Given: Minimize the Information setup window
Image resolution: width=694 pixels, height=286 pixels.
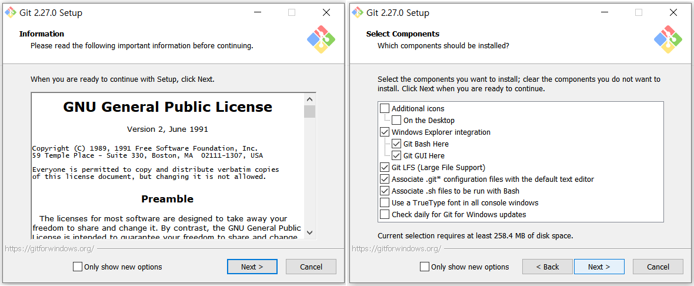Looking at the screenshot, I should point(257,12).
